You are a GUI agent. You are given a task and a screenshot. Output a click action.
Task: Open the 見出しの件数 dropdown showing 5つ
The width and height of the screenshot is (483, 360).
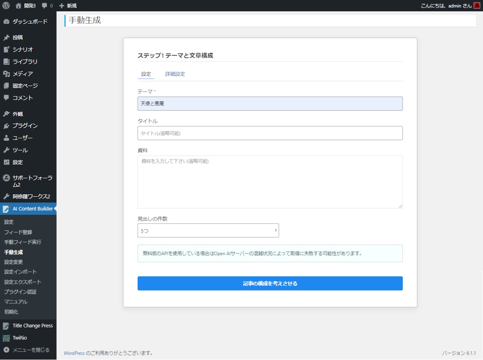pyautogui.click(x=208, y=231)
